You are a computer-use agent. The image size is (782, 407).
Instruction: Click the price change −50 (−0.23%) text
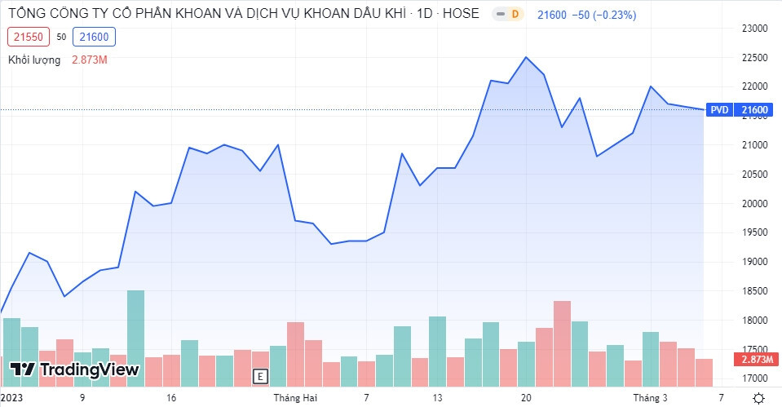[604, 15]
